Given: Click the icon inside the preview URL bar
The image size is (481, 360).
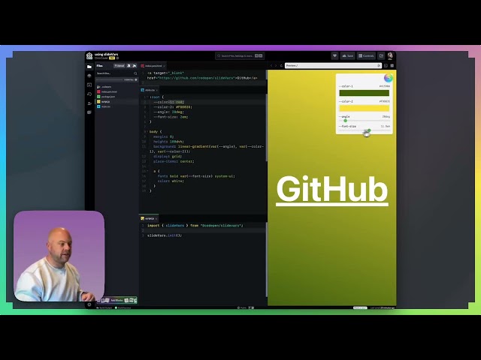Looking at the screenshot, I should (379, 65).
